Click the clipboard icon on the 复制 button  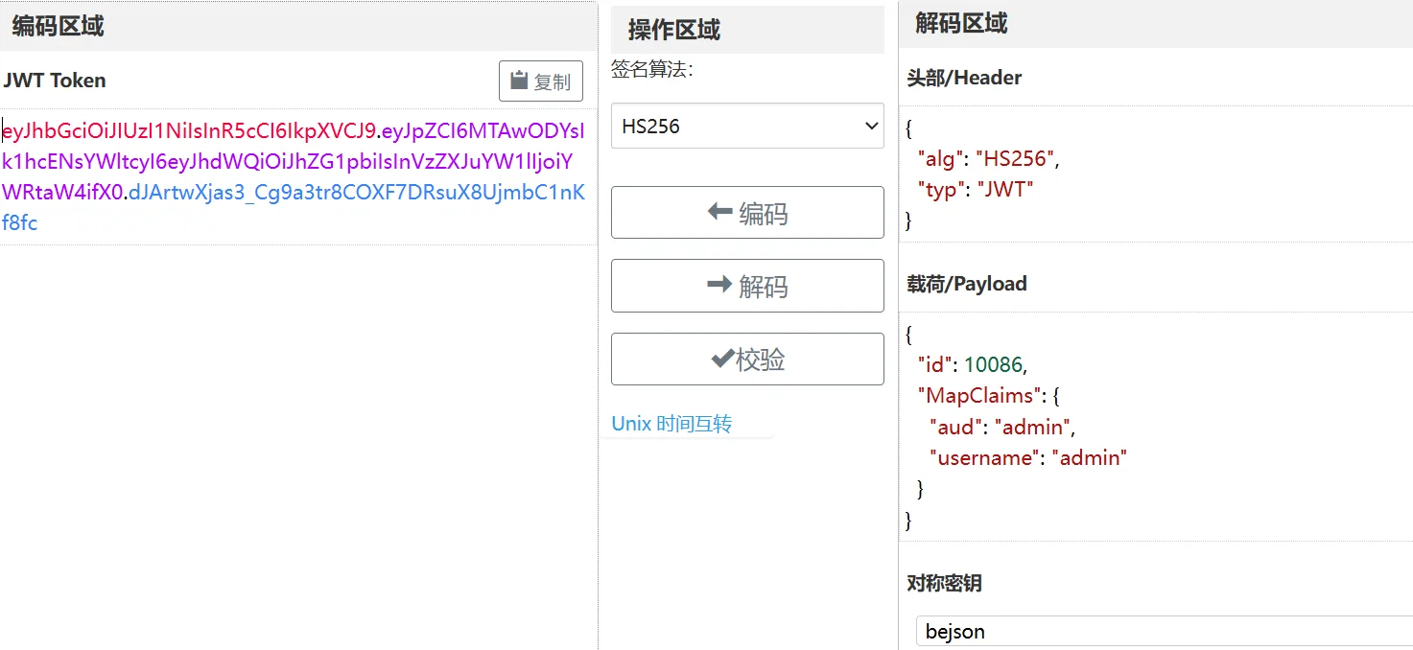point(519,81)
